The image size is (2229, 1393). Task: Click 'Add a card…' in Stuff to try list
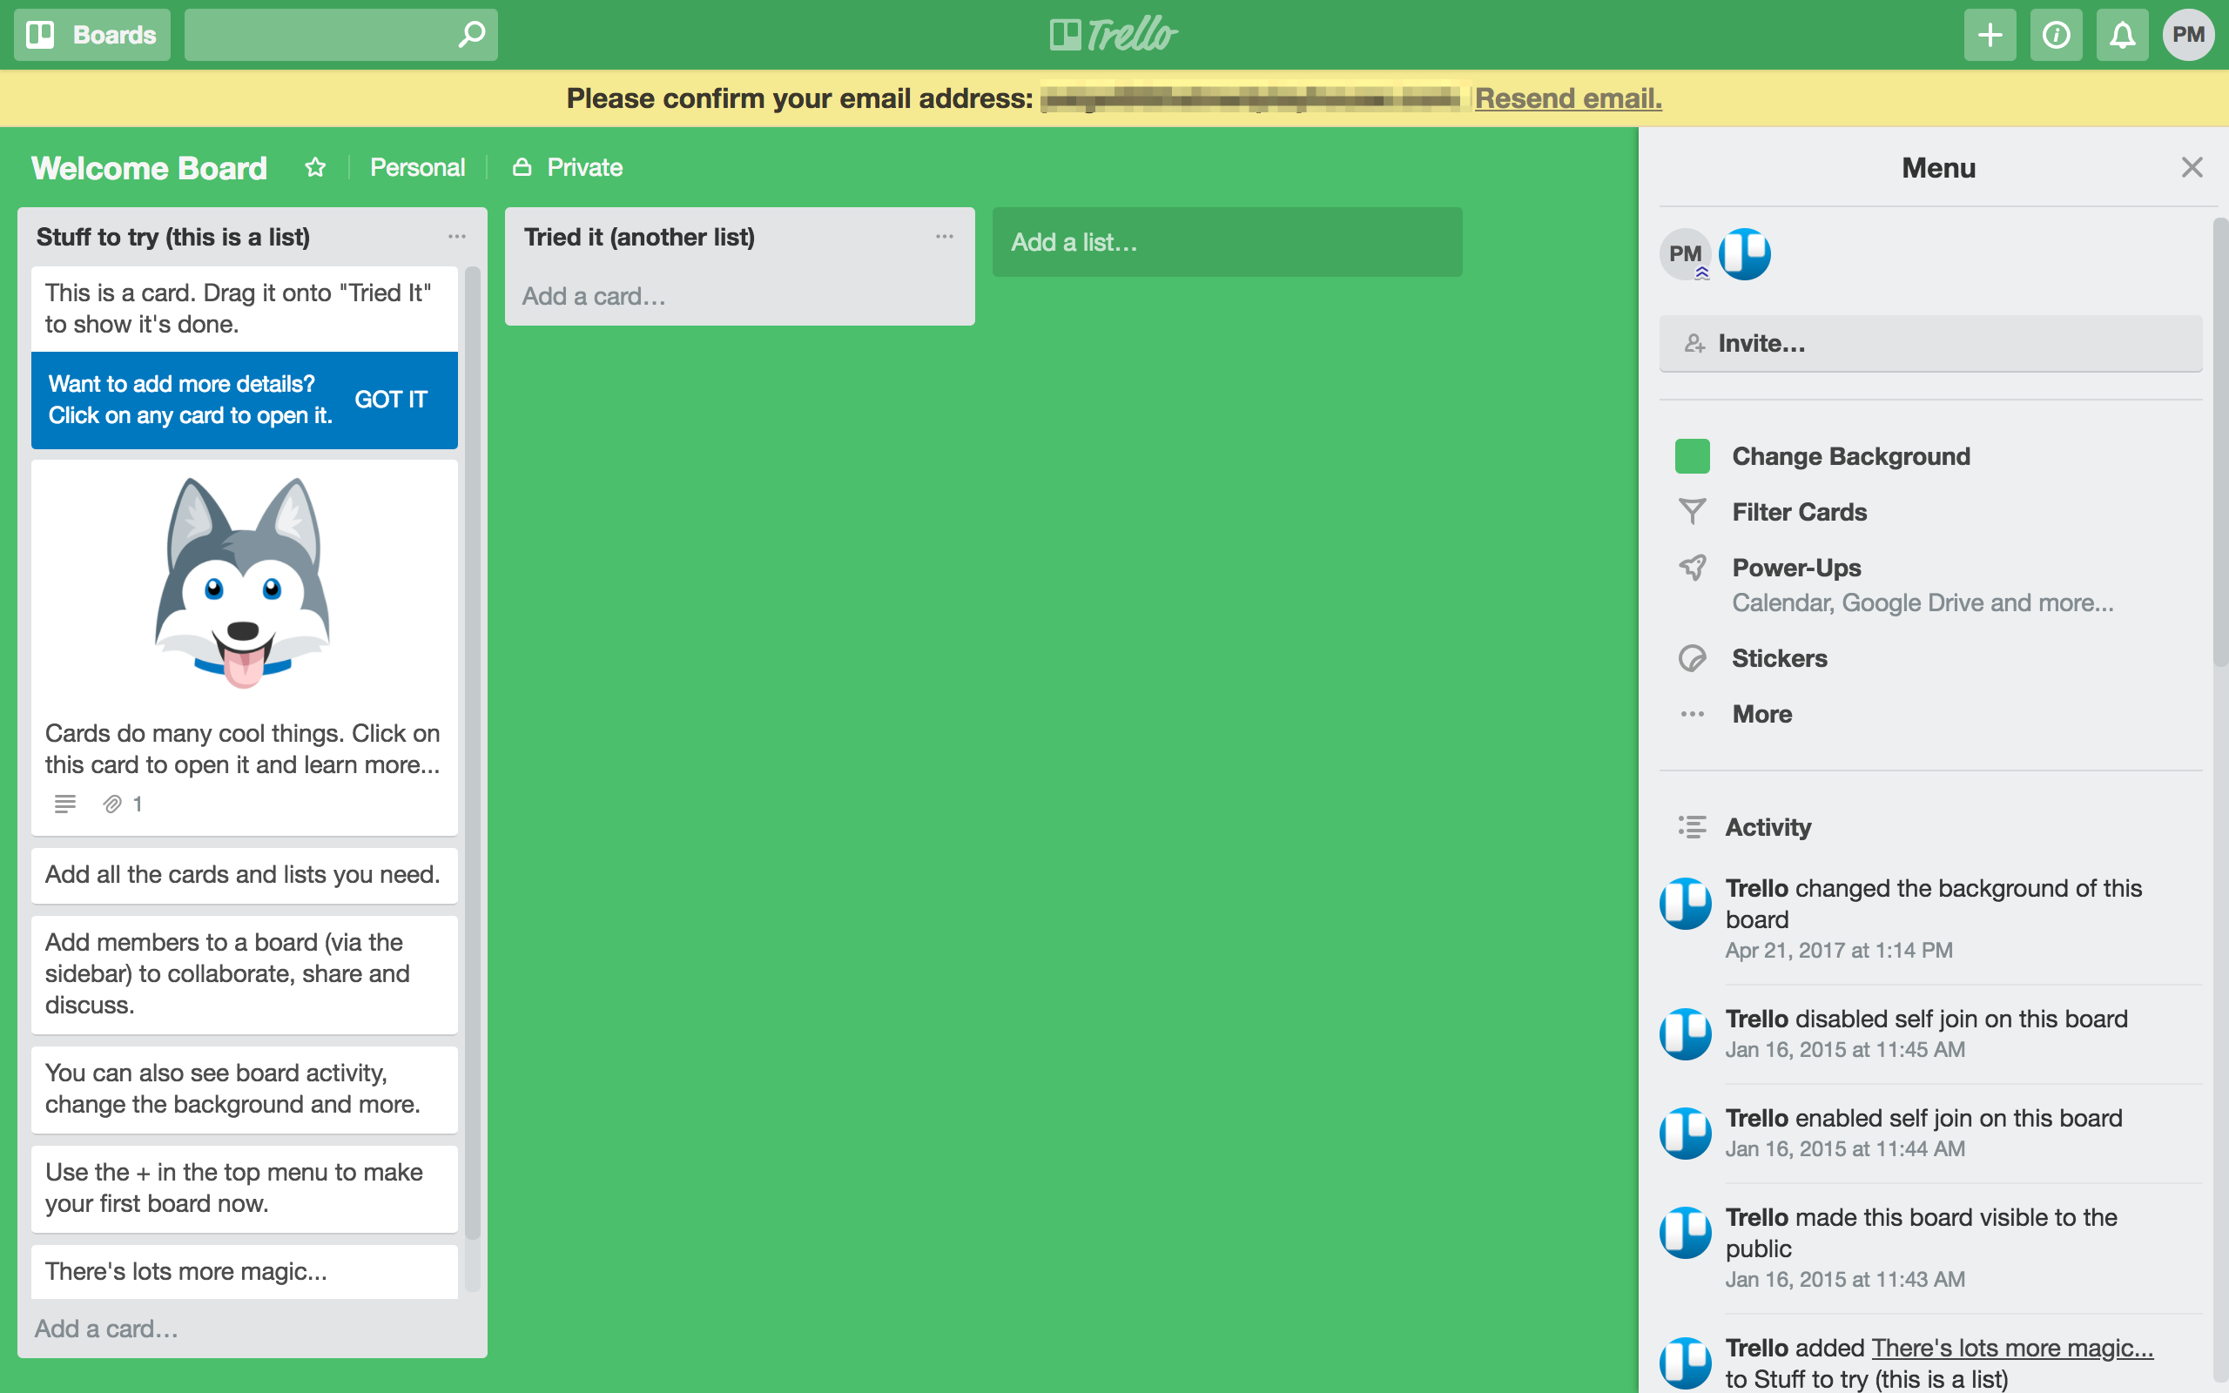point(107,1329)
